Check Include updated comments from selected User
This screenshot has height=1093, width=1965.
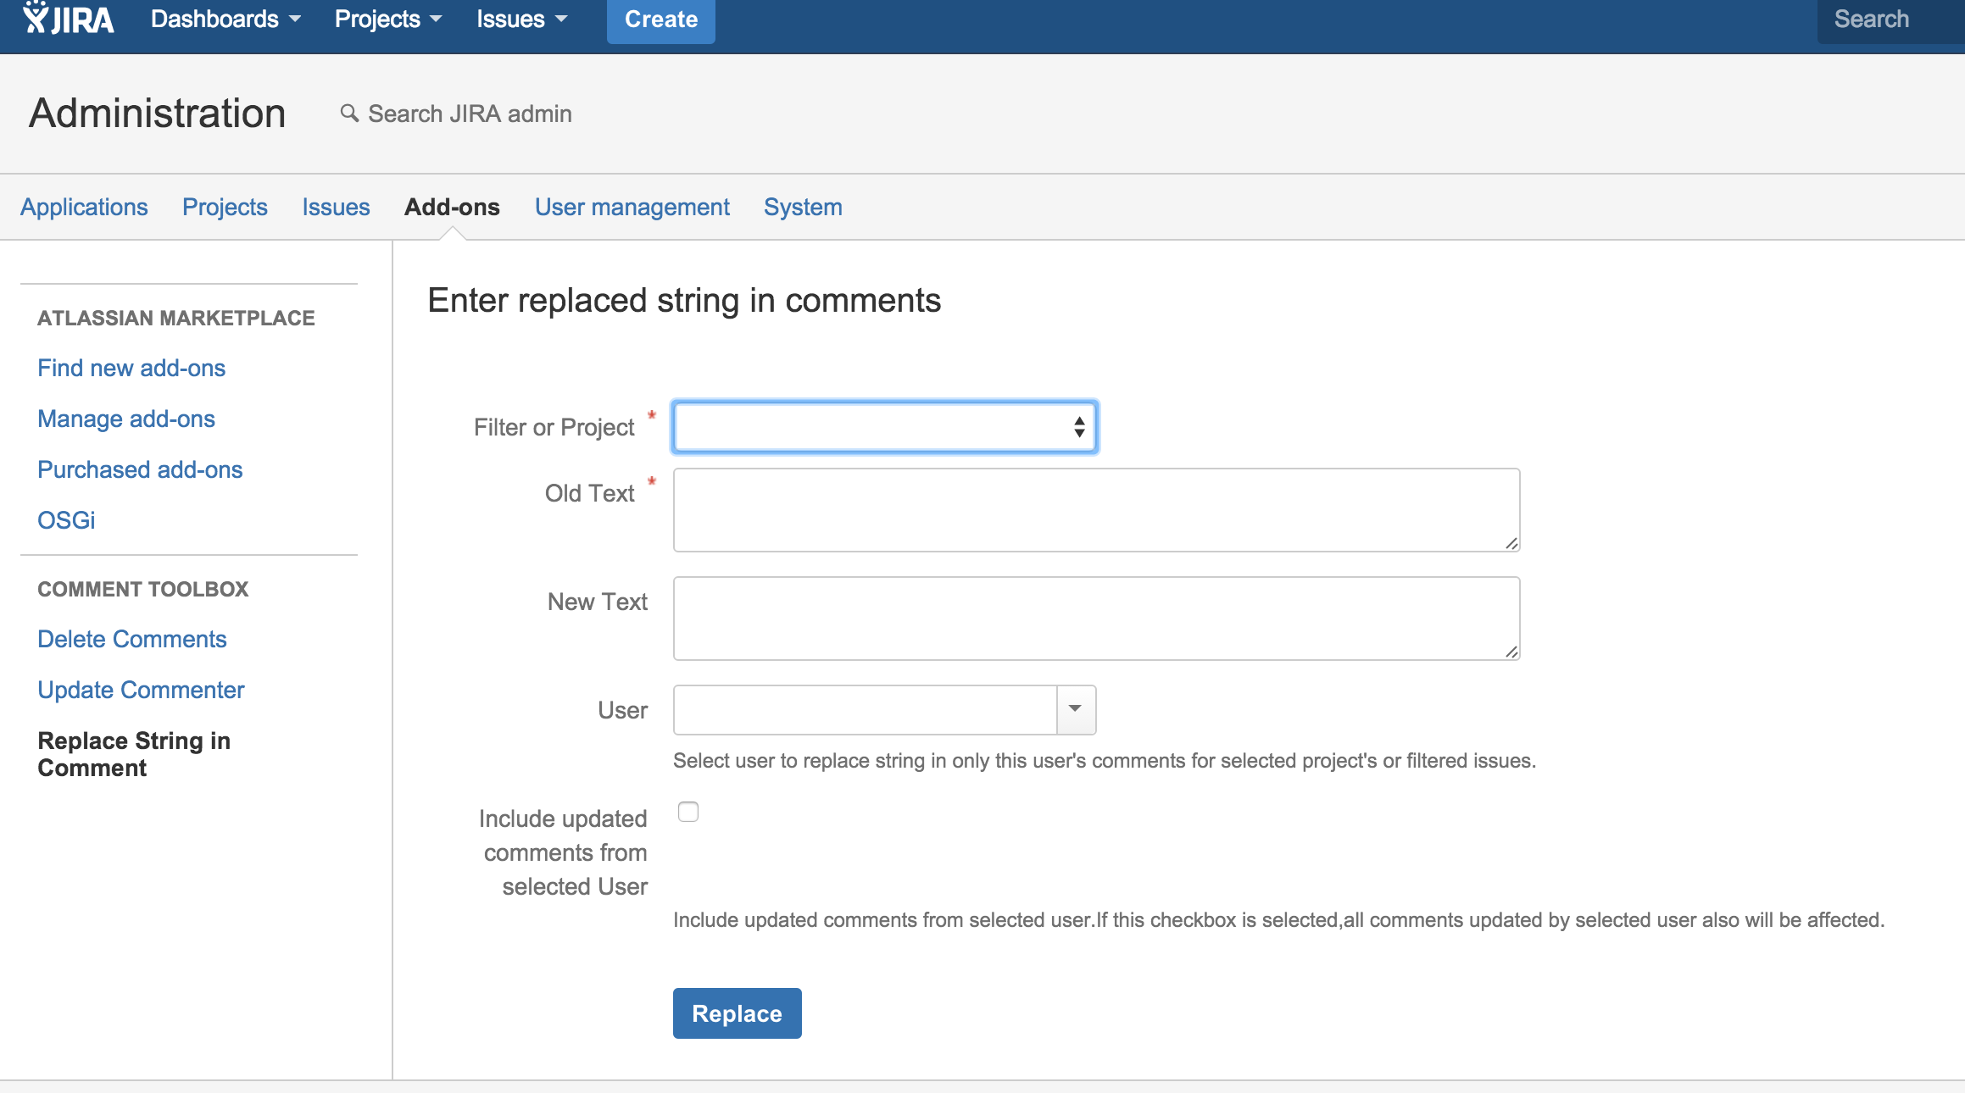coord(688,812)
